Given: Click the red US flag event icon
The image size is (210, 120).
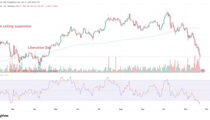Looking at the screenshot, I should coord(203,71).
